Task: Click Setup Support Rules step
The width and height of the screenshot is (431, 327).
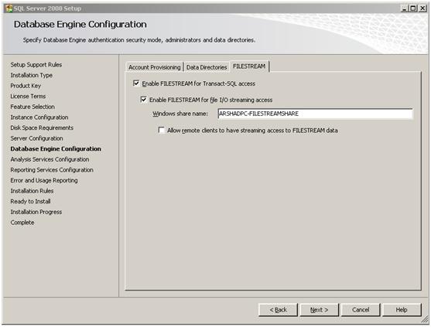Action: (x=36, y=65)
